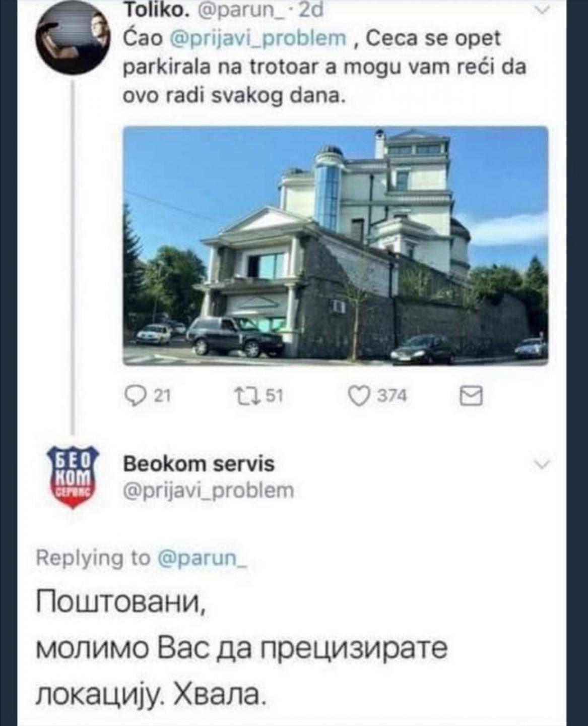View the attached house photo
The height and width of the screenshot is (726, 588).
click(x=336, y=246)
